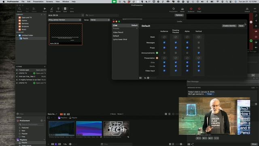Select the Music library
This screenshot has width=259, height=146.
(x=23, y=30)
